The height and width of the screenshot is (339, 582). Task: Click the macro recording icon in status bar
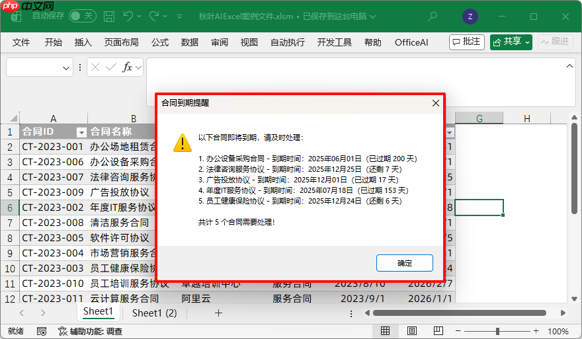coord(42,331)
